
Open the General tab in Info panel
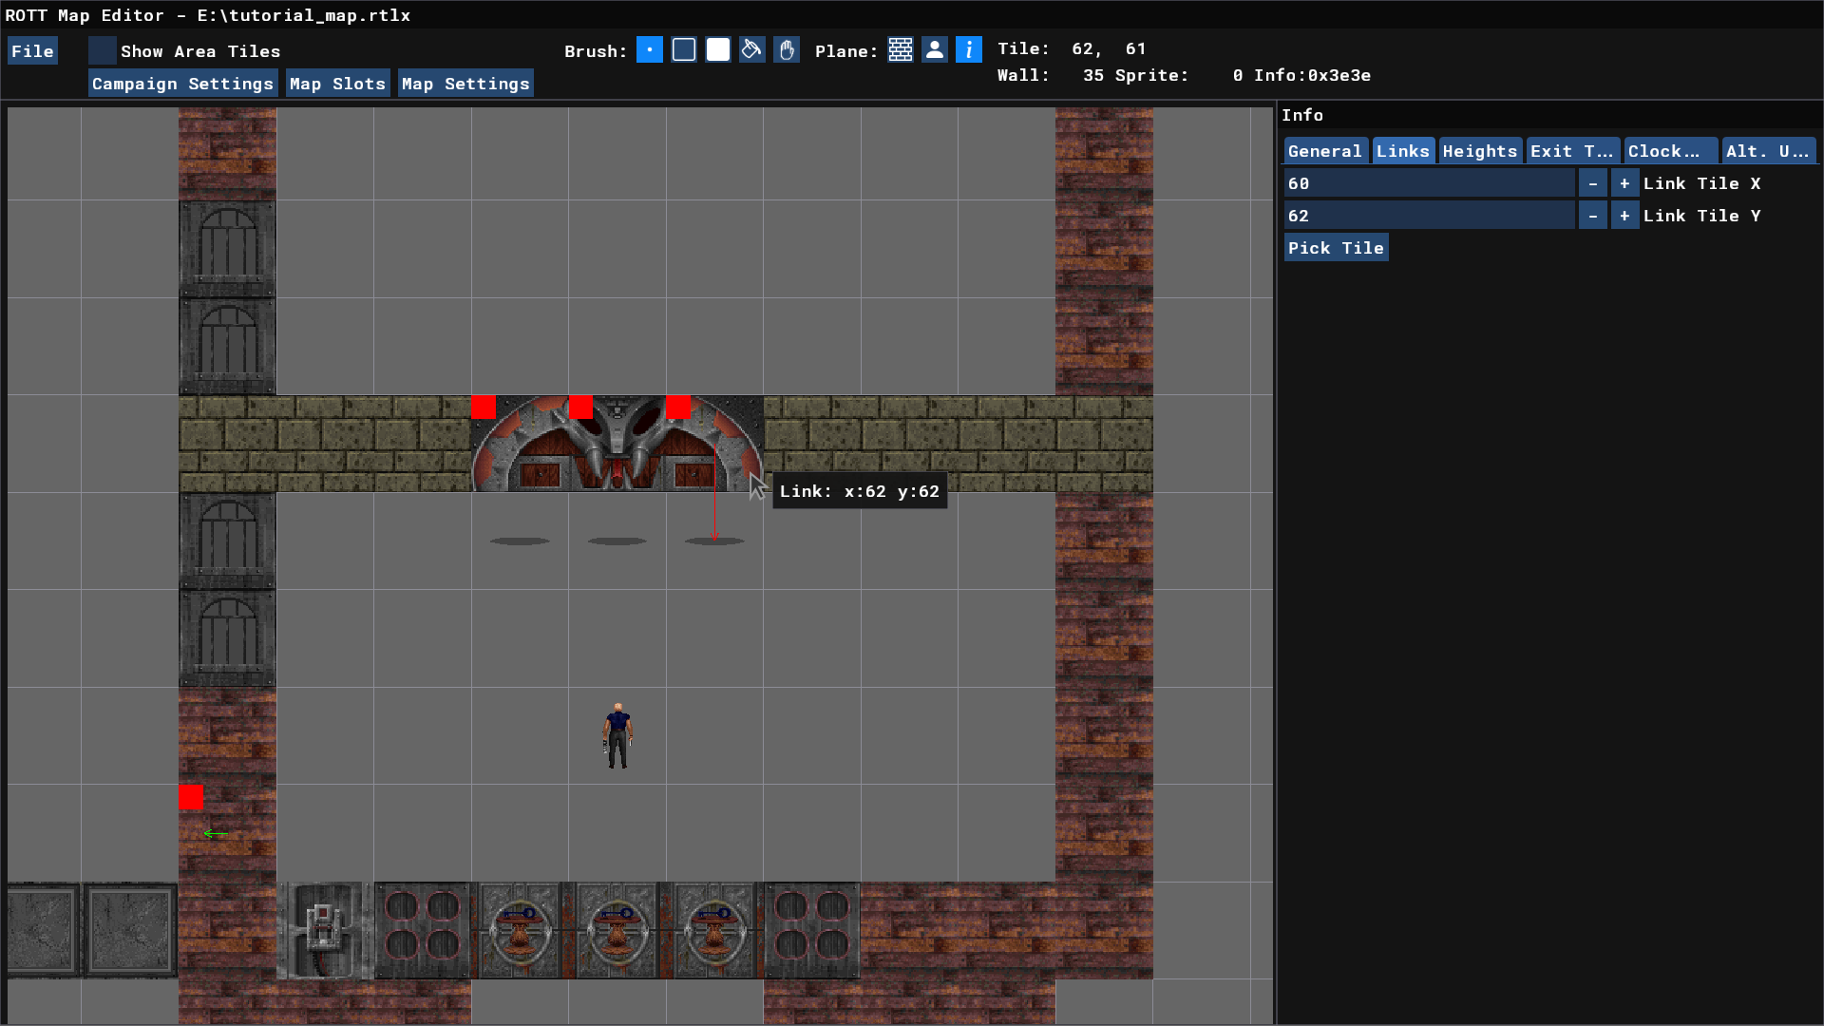pos(1324,151)
